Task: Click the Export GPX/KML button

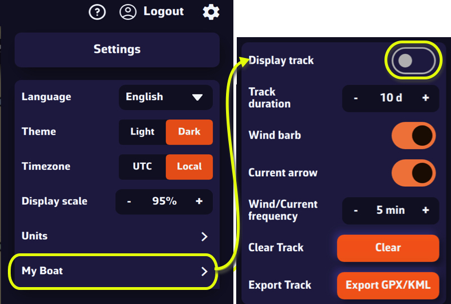Action: tap(388, 285)
